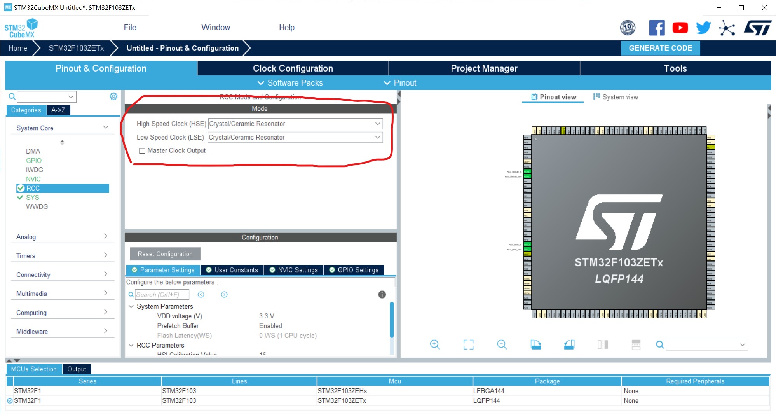
Task: Click Reset Configuration button
Action: click(x=165, y=254)
